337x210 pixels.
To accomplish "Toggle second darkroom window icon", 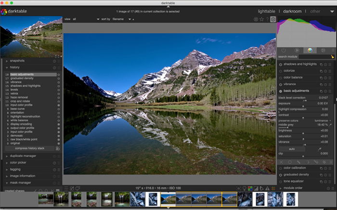I will (78, 188).
